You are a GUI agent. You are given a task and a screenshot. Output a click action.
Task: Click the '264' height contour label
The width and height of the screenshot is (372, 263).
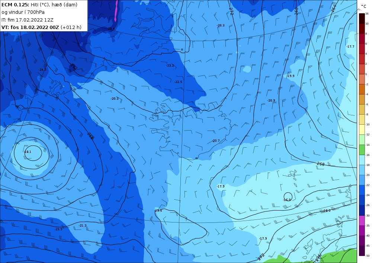click(x=333, y=9)
